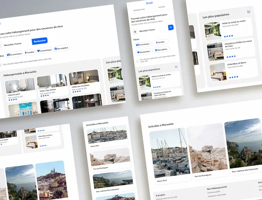
Task: Click the A propos footer heading
Action: [x=161, y=195]
